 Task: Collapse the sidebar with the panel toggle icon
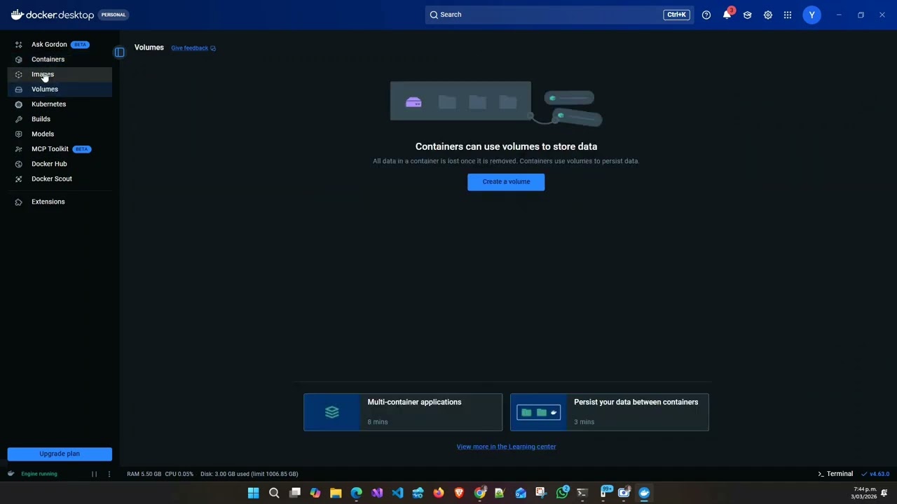[120, 52]
